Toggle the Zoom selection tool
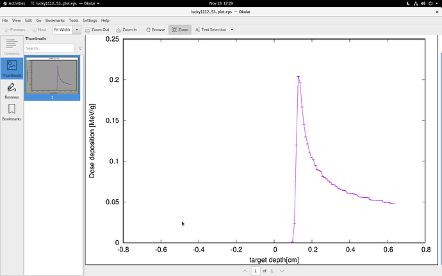This screenshot has width=442, height=276. [180, 29]
